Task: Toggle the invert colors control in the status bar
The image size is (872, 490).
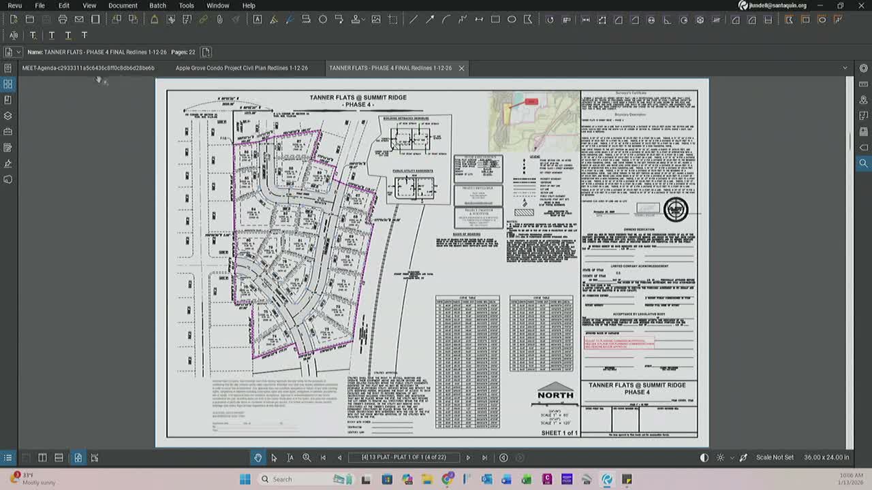Action: tap(704, 457)
